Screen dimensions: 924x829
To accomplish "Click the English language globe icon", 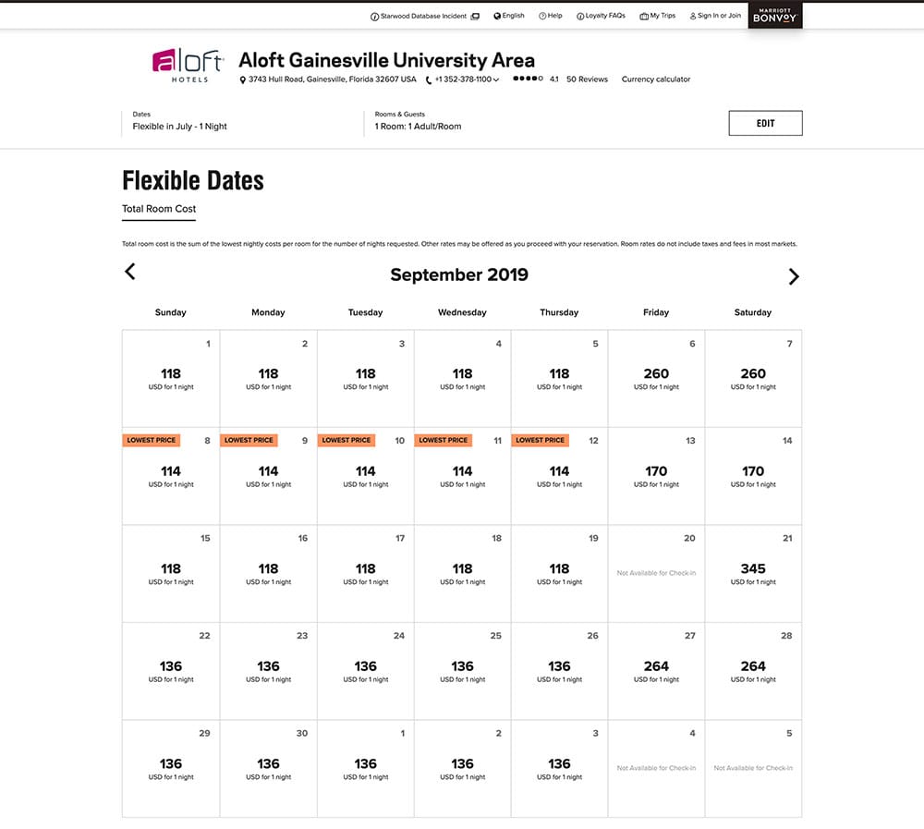I will 496,16.
